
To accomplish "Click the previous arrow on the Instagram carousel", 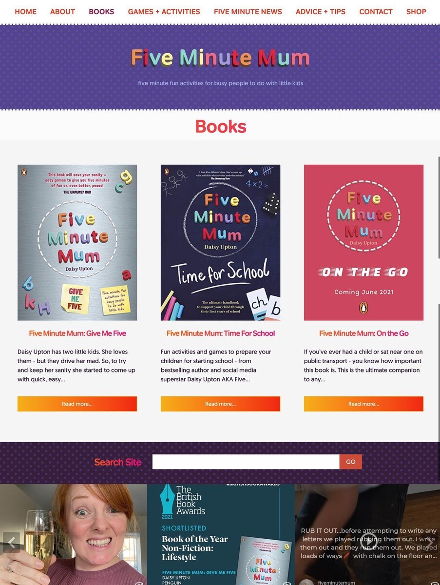I will 11,542.
